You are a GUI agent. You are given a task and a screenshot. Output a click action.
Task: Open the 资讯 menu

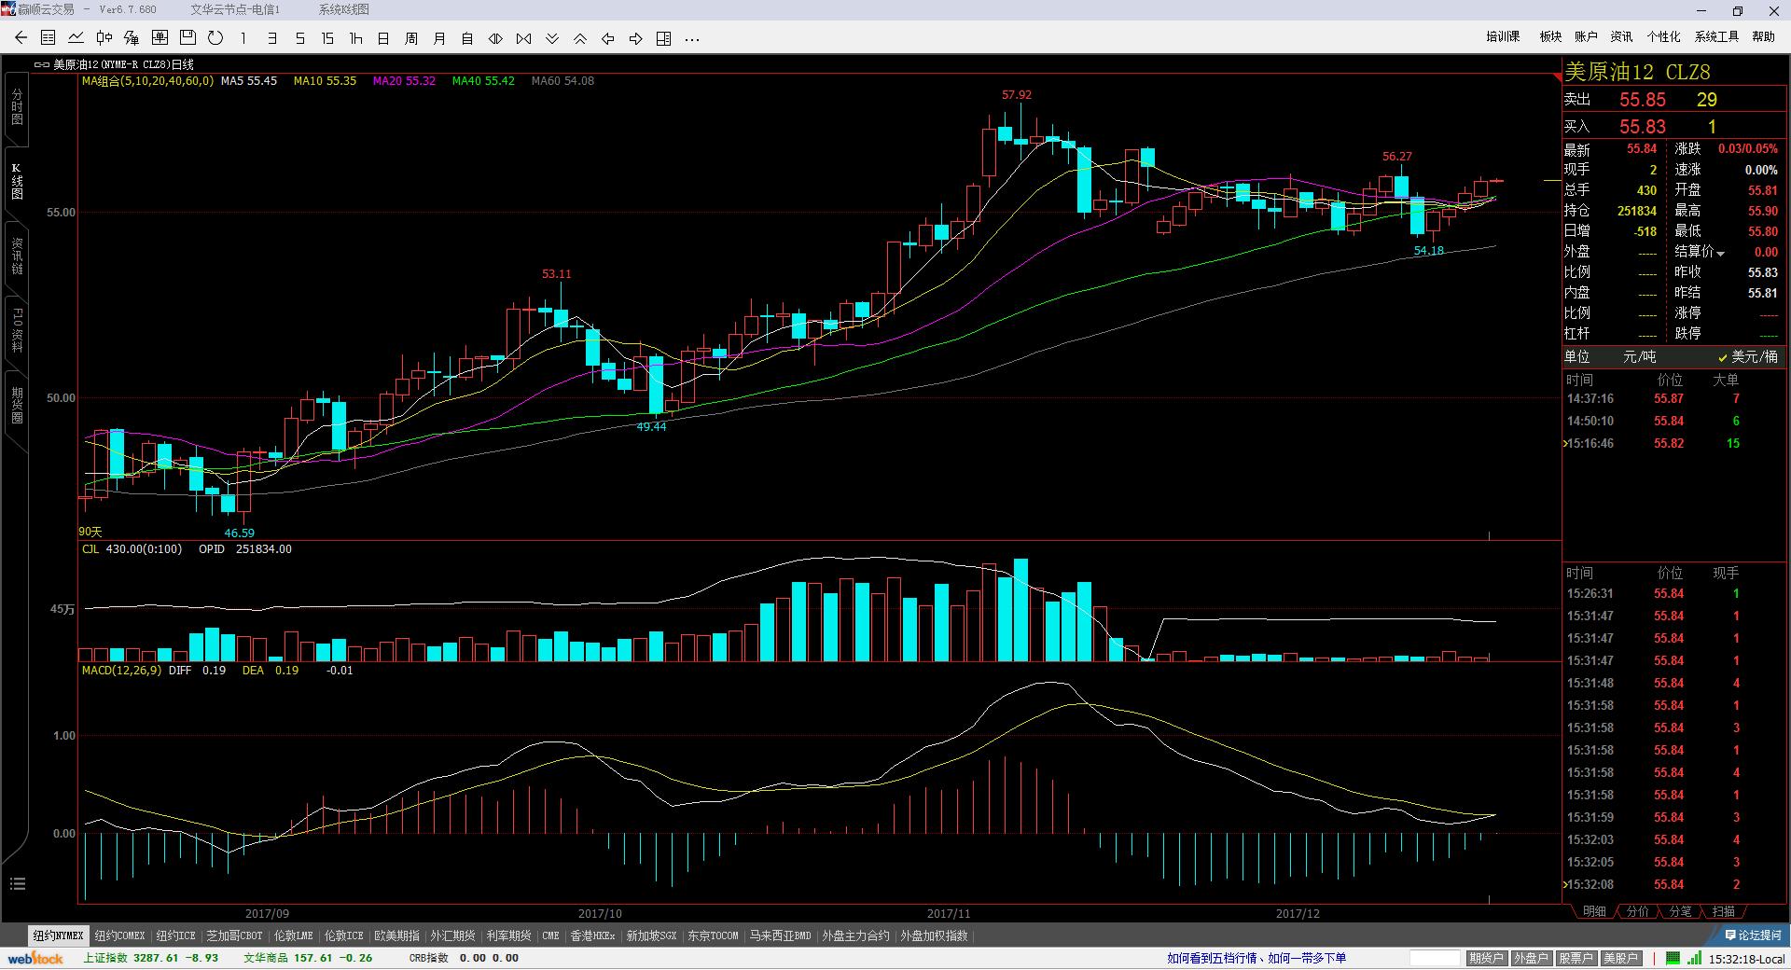click(1621, 36)
